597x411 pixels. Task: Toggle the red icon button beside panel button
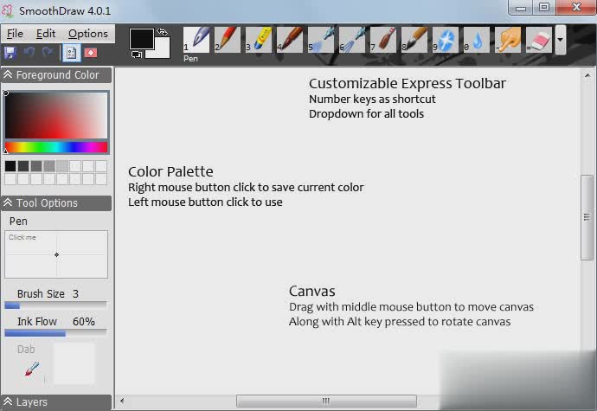coord(90,53)
